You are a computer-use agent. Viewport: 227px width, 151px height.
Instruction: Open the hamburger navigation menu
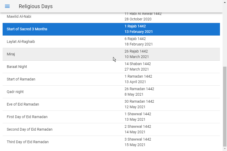(7, 6)
